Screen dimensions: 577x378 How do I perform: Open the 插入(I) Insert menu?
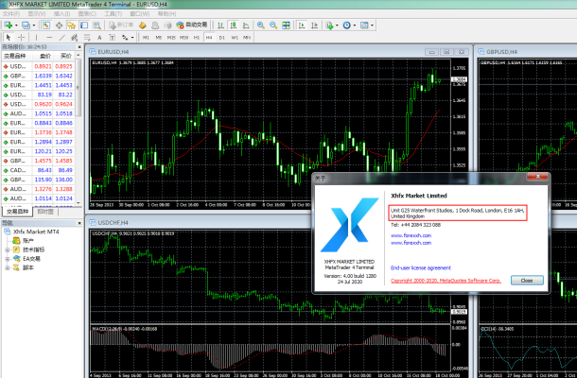[x=61, y=13]
